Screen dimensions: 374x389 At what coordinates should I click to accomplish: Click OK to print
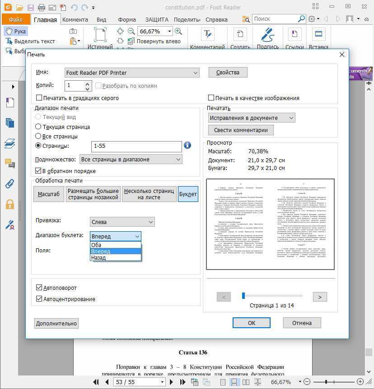click(x=252, y=323)
